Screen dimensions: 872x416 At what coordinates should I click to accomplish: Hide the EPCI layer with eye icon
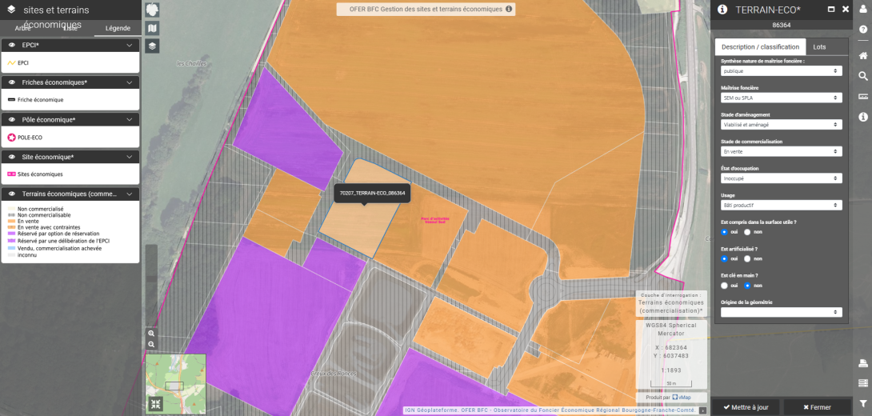[x=12, y=46]
